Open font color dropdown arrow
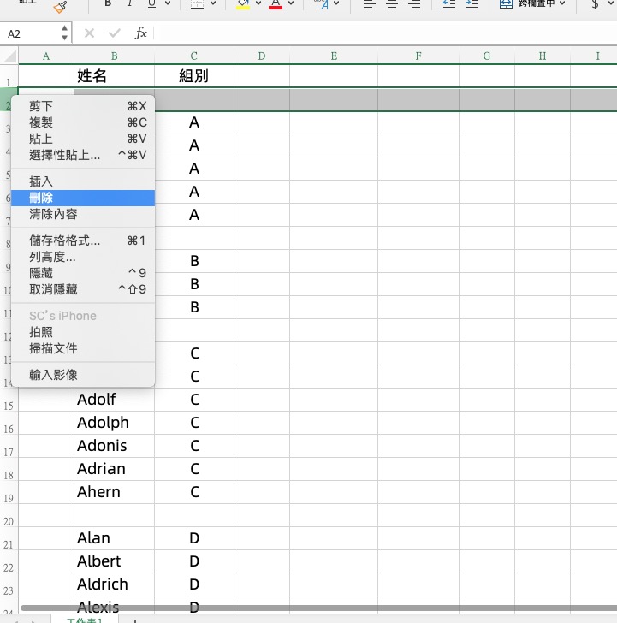Screen dimensions: 617x623 coord(291,3)
